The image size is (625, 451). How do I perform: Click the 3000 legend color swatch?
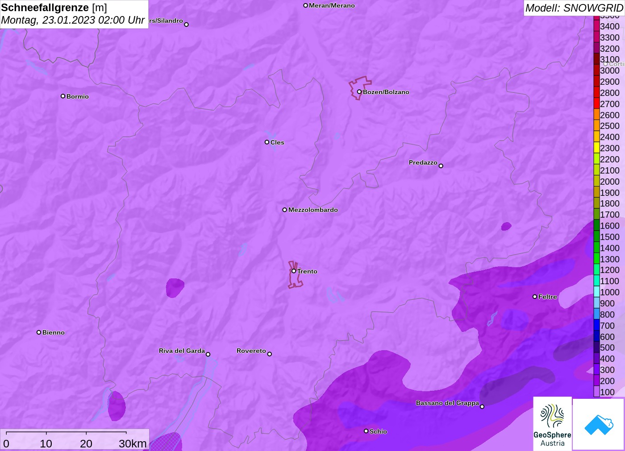pyautogui.click(x=596, y=70)
